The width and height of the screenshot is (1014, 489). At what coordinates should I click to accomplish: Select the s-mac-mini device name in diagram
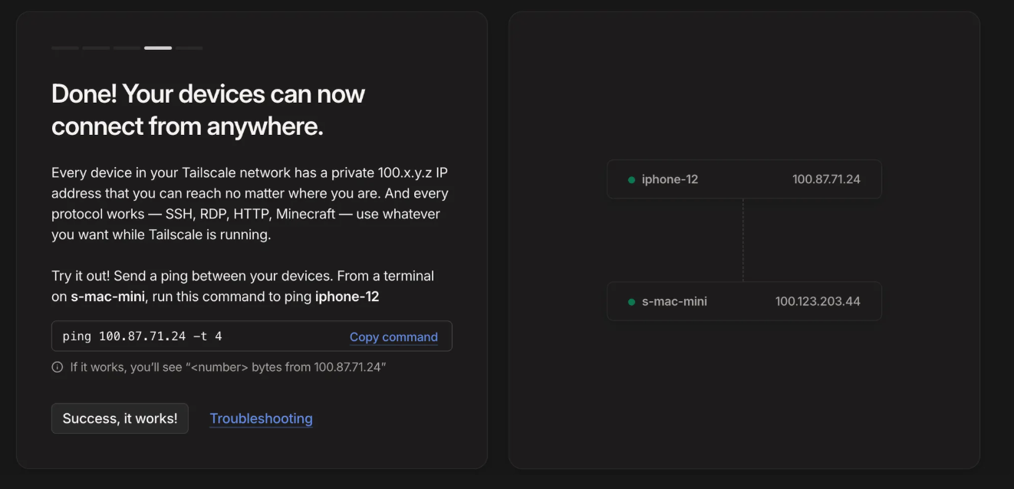674,301
